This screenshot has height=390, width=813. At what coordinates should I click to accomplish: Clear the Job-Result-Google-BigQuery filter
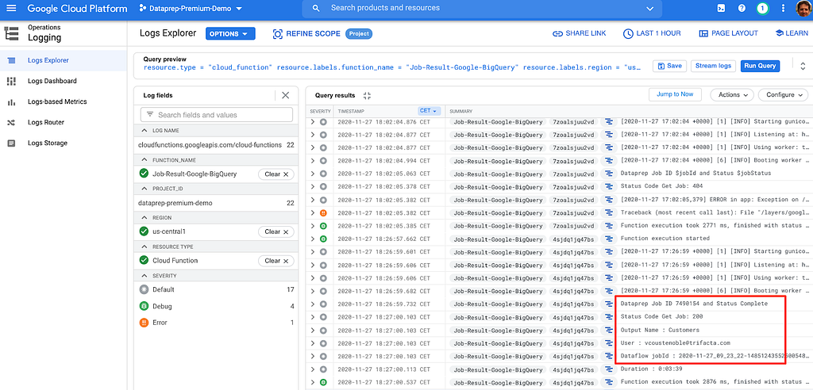[x=275, y=174]
